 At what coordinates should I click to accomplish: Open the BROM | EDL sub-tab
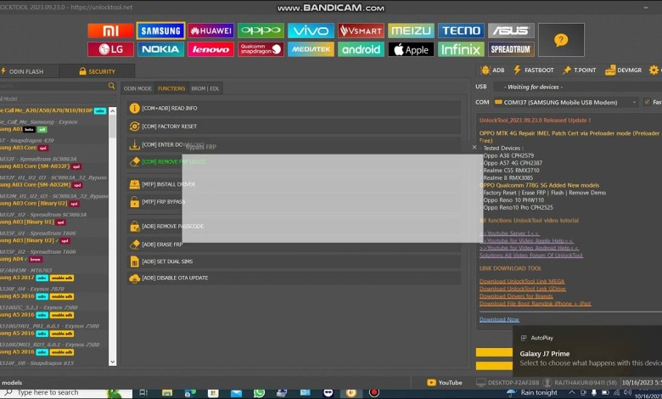(205, 88)
